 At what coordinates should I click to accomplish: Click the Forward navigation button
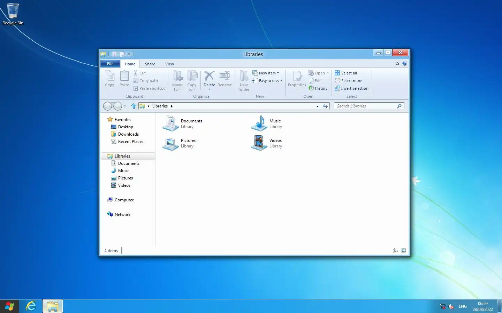point(117,106)
